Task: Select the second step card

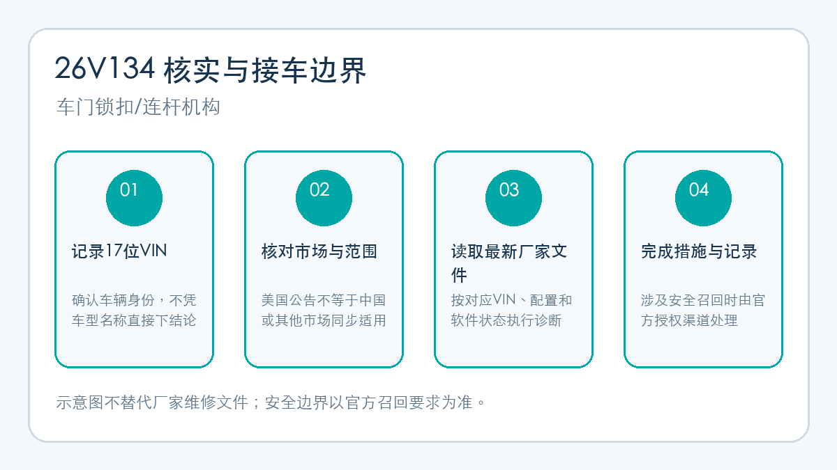Action: pos(324,259)
